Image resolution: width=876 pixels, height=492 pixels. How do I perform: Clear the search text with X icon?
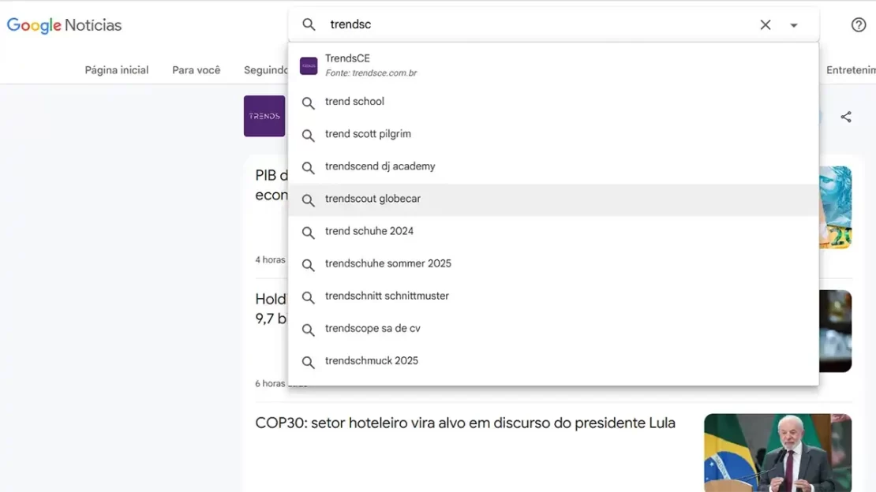click(x=765, y=24)
